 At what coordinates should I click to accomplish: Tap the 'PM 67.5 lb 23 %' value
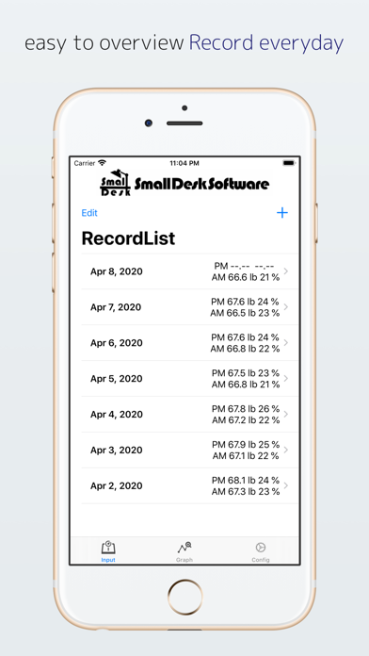(246, 372)
